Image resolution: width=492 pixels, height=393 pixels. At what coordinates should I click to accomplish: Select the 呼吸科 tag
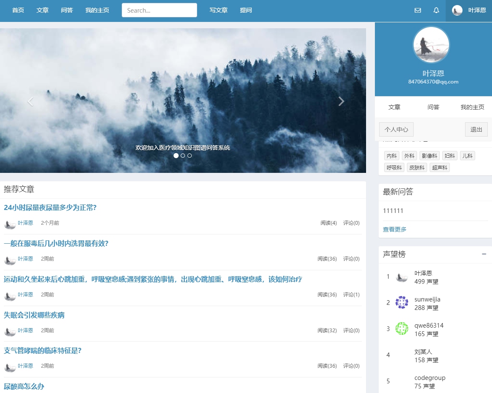coord(394,167)
